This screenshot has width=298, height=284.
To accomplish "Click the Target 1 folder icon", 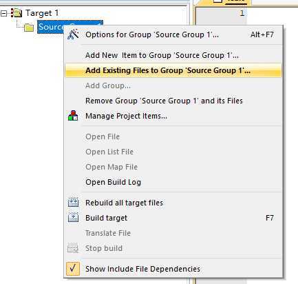I will 17,13.
